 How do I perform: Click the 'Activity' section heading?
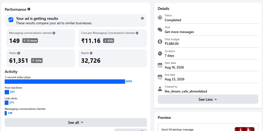[11, 72]
